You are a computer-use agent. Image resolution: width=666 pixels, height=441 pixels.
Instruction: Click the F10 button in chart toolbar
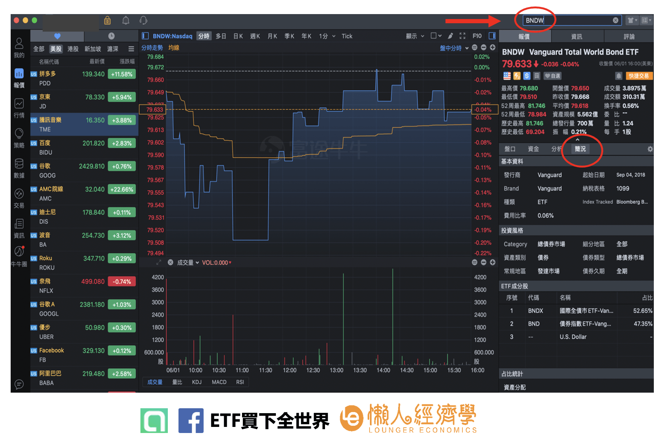477,36
